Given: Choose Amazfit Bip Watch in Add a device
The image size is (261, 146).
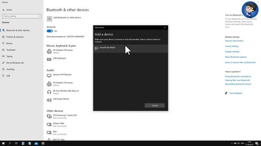Looking at the screenshot, I should pos(130,49).
